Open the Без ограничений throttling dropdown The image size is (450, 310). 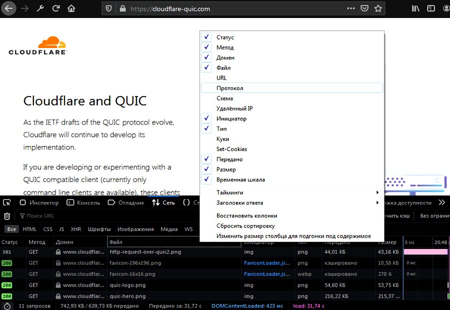(x=434, y=216)
